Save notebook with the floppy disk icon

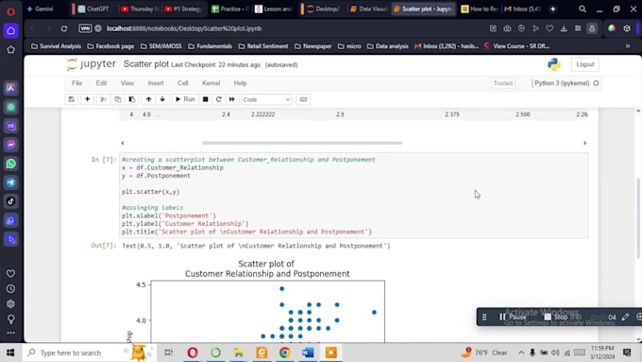[71, 99]
